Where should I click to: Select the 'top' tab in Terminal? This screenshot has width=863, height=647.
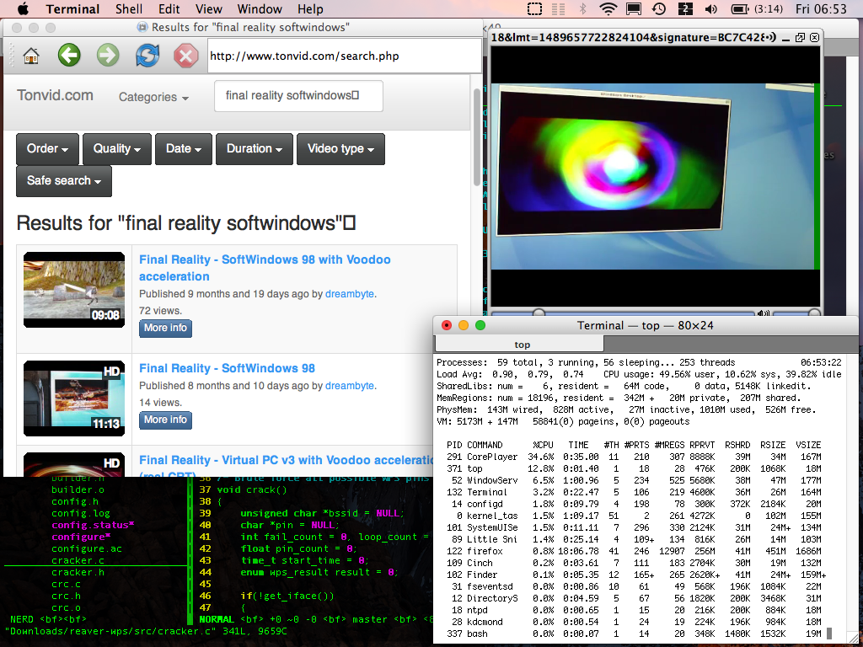(x=519, y=345)
